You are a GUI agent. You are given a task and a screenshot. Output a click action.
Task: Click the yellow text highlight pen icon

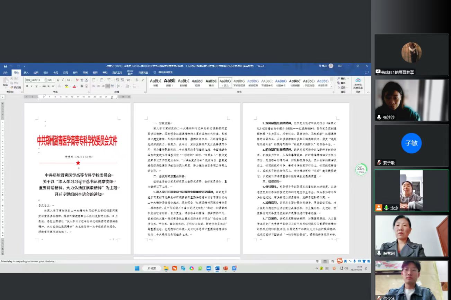67,86
